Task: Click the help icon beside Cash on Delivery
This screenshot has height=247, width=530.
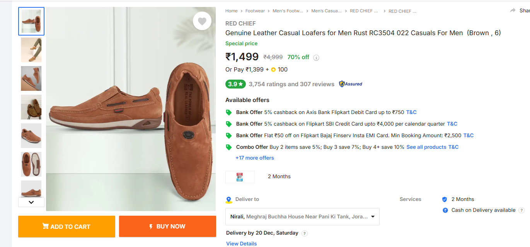Action: tap(521, 210)
